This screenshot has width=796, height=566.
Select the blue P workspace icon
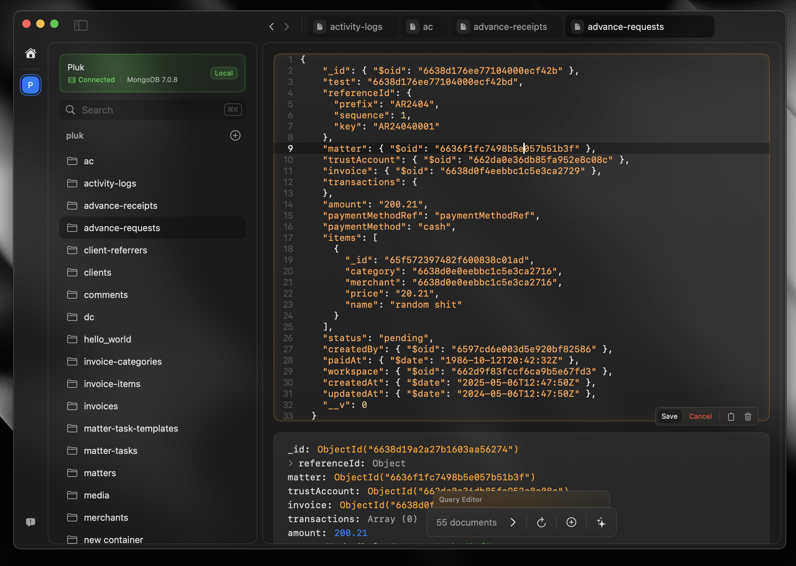point(31,85)
